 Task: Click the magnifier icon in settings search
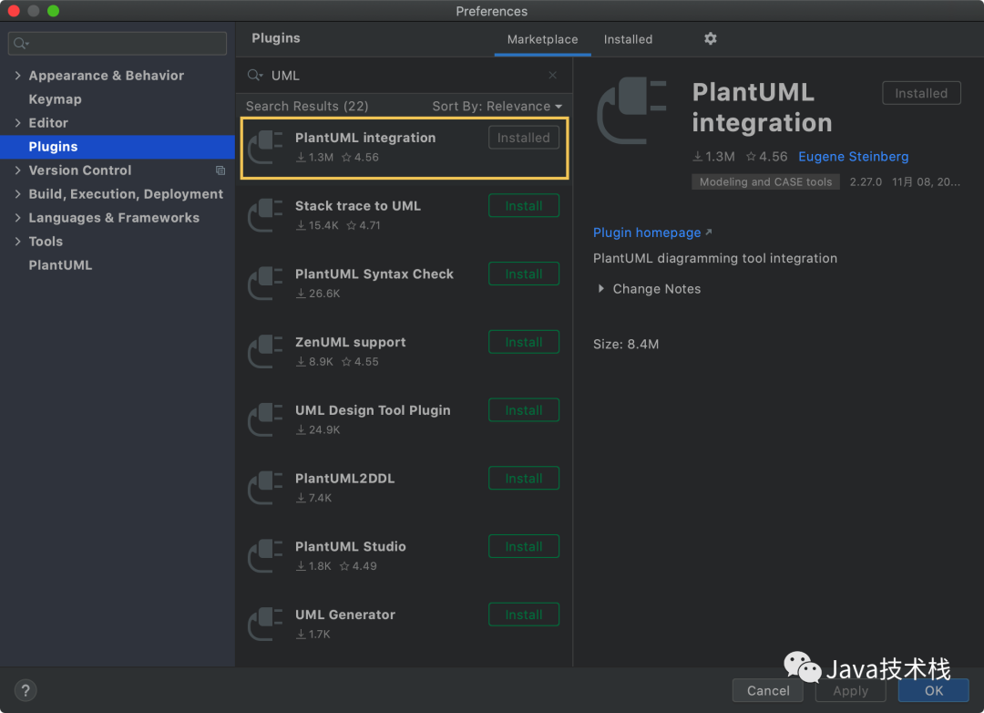click(21, 44)
